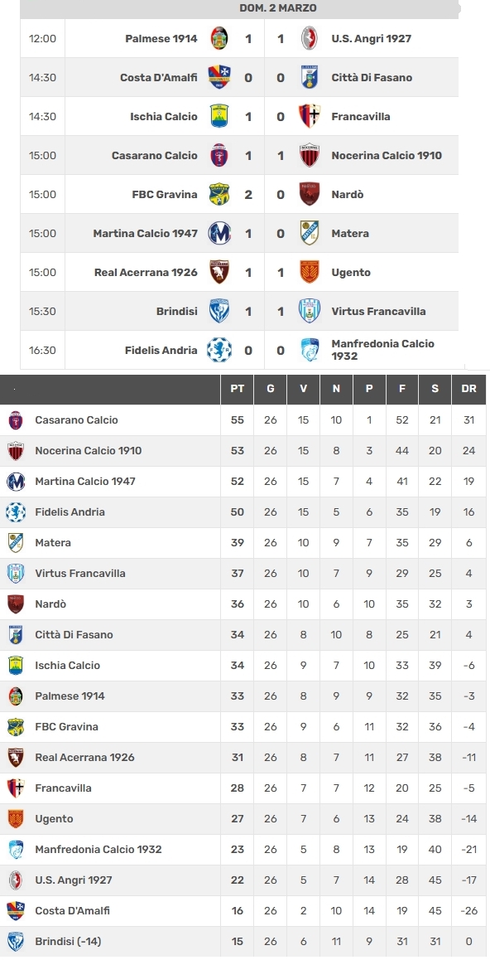
Task: Open Virtus Francavilla team link in standings
Action: click(80, 574)
